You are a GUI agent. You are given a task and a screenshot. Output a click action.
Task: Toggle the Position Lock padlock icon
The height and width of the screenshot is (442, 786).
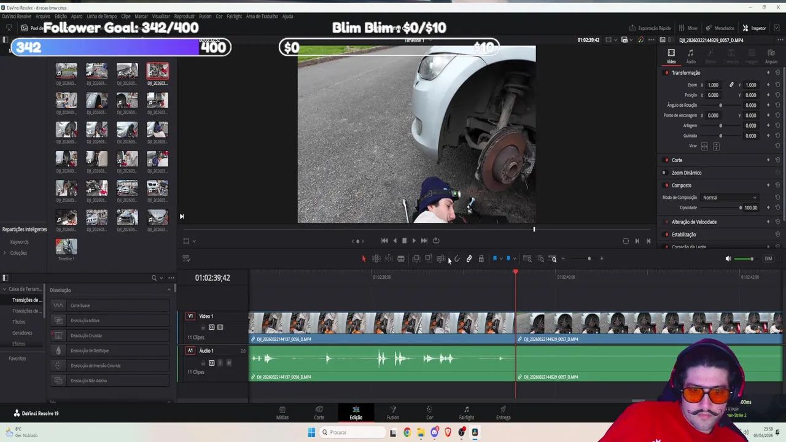click(481, 258)
